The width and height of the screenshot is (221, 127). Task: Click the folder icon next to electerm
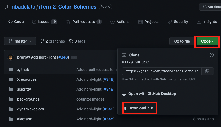tap(11, 119)
